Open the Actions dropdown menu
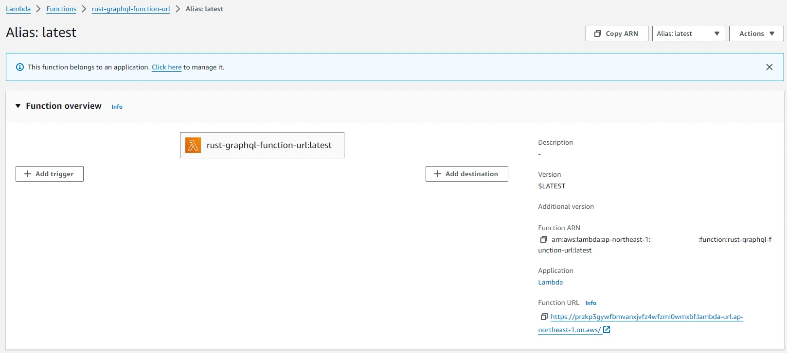This screenshot has width=787, height=353. pyautogui.click(x=756, y=34)
